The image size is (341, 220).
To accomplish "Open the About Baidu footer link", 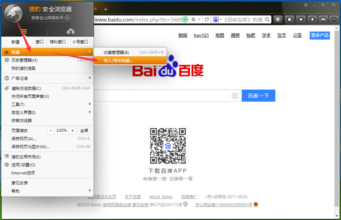I will pyautogui.click(x=161, y=197).
